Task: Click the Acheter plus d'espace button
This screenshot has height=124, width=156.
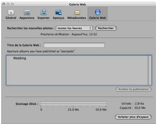Action: click(133, 117)
